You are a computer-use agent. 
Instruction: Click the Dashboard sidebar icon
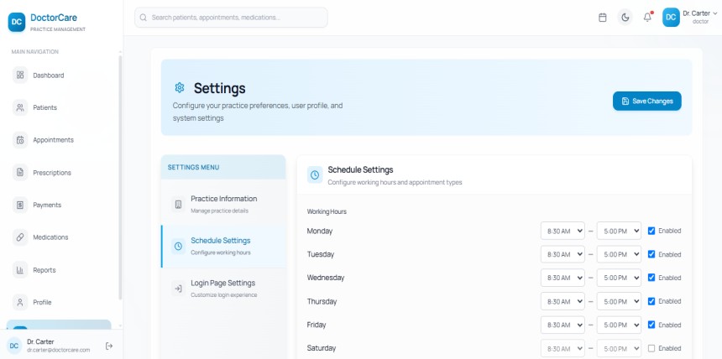point(20,75)
